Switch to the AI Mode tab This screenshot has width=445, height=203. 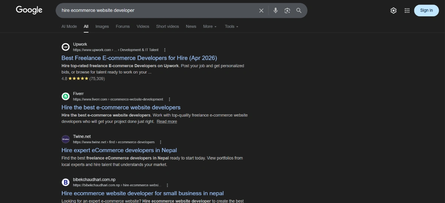click(69, 26)
